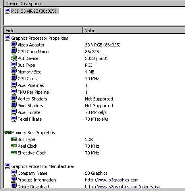This screenshot has height=191, width=185.
Task: Select the Graphics Processor Manufacturer group heading
Action: [42, 166]
